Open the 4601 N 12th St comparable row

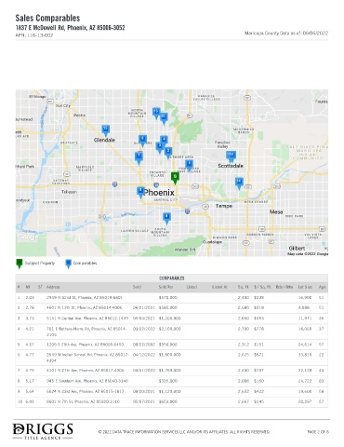(172, 308)
